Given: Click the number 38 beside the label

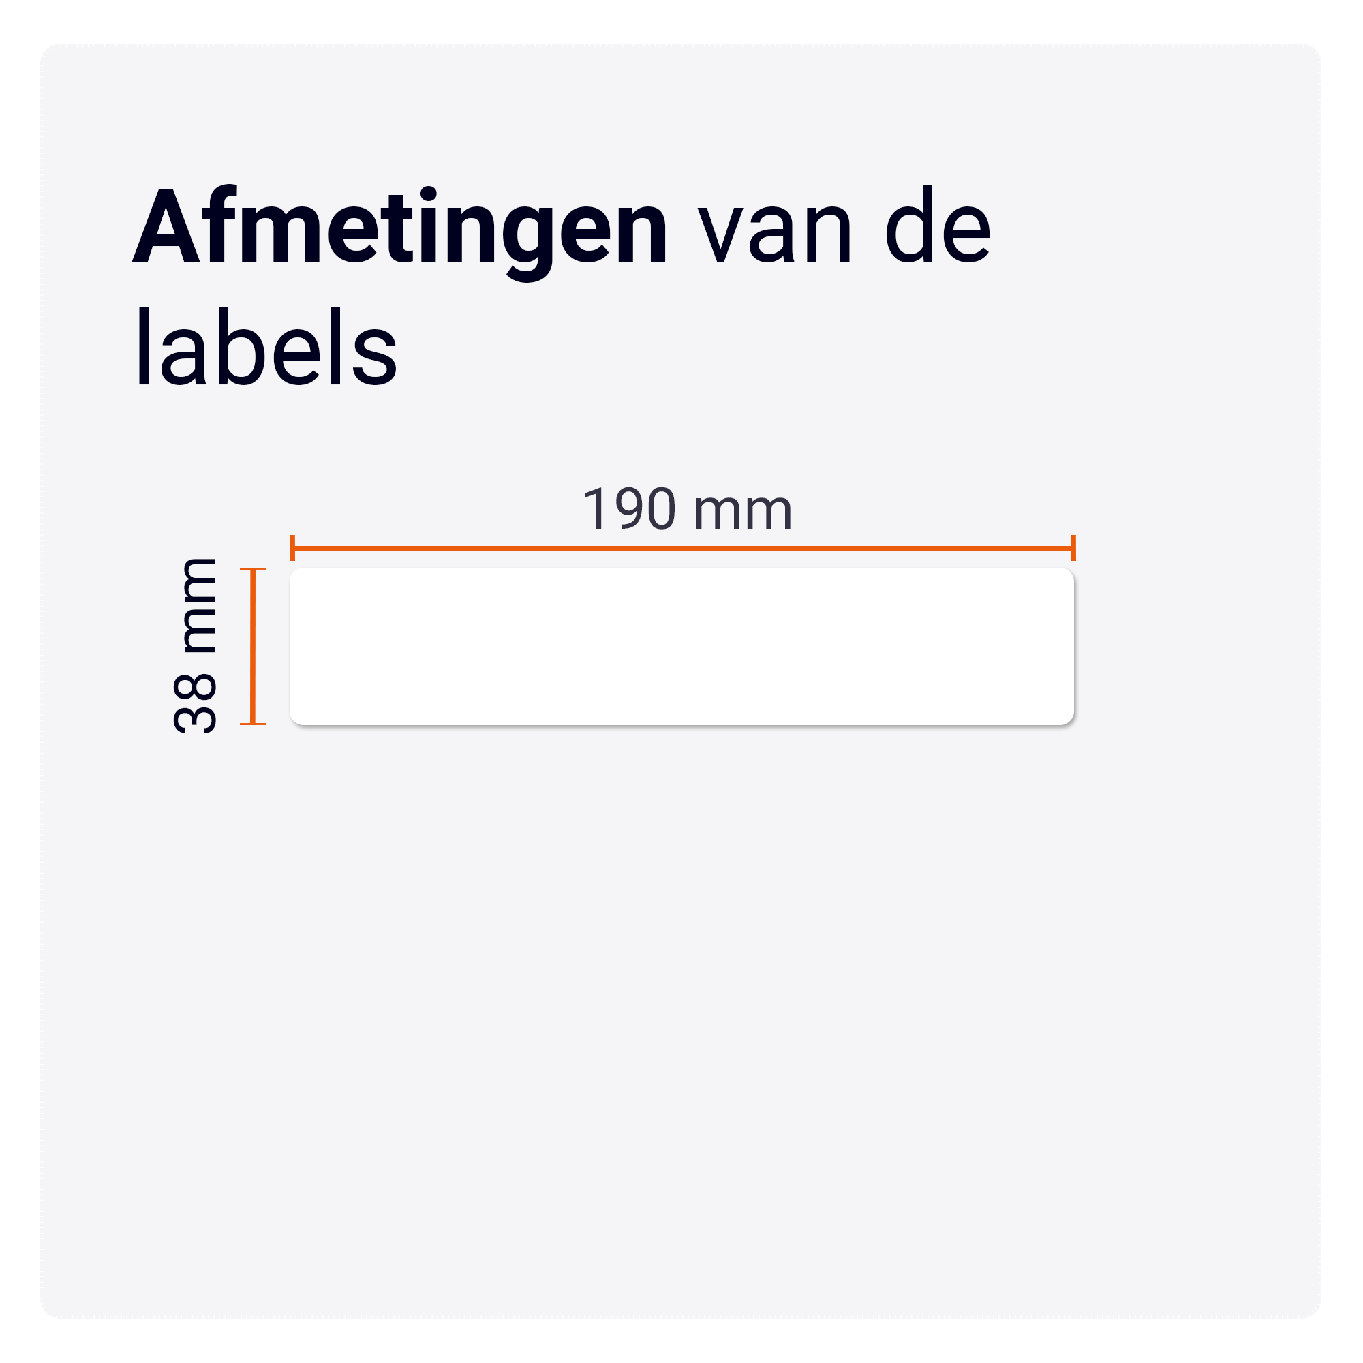Looking at the screenshot, I should [195, 703].
